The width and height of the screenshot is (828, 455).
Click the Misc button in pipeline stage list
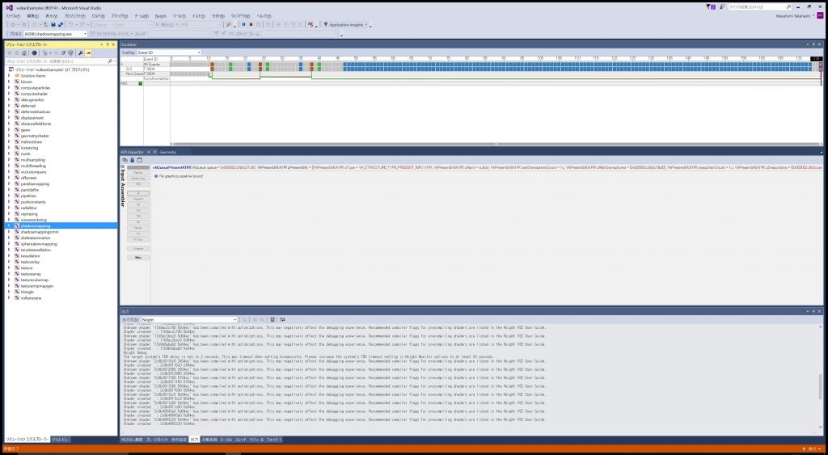[x=138, y=258]
